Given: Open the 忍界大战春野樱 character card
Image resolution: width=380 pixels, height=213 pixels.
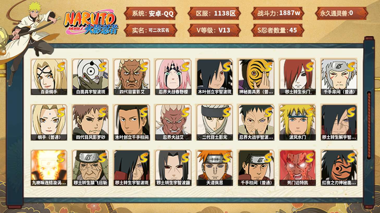Looking at the screenshot, I should pos(173,77).
